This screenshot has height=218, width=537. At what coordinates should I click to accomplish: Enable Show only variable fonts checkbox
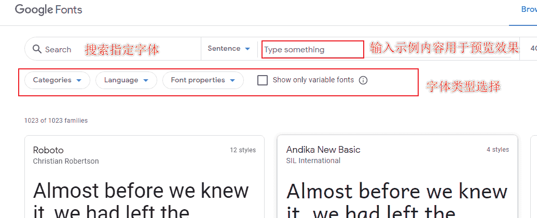coord(263,80)
